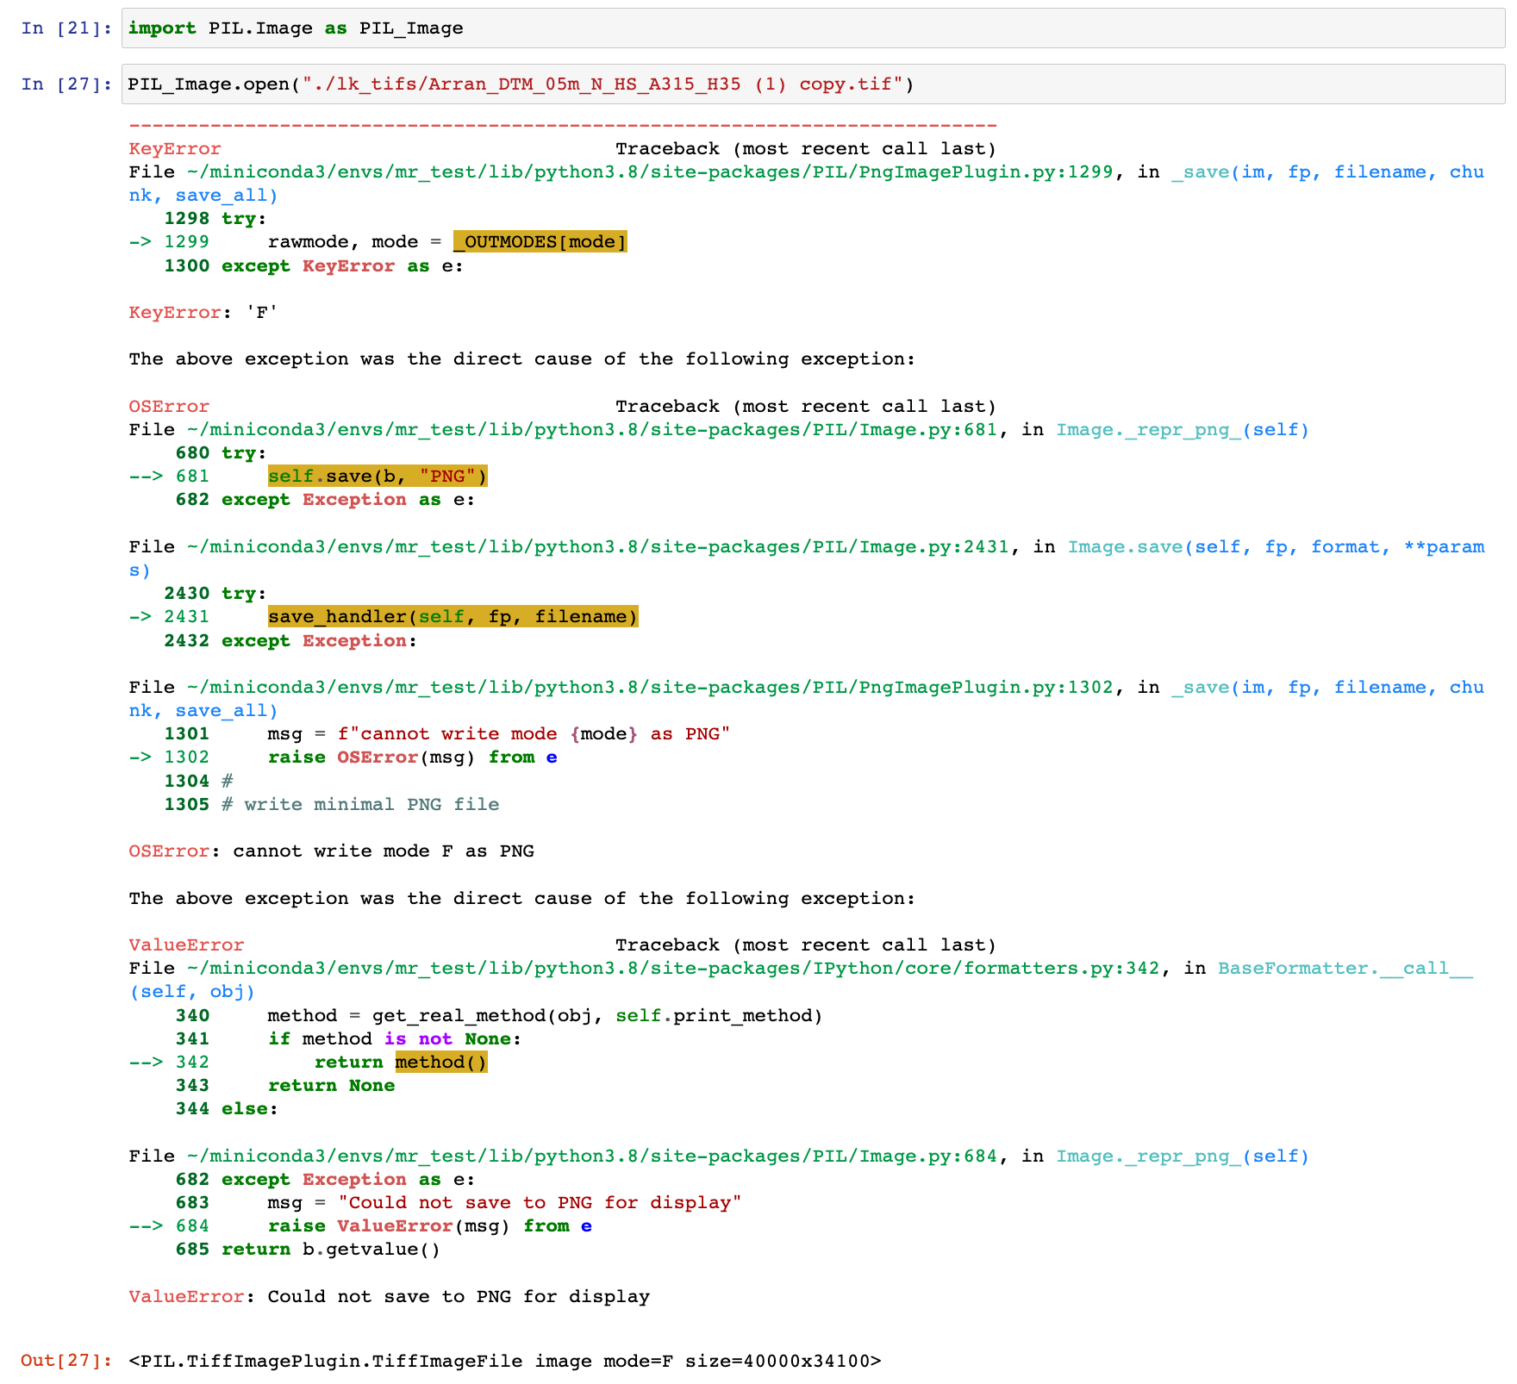
Task: Click the Image.save function reference
Action: tap(1121, 546)
